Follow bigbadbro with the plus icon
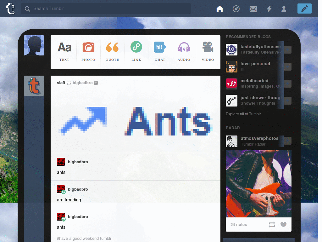322x242 pixels. coord(96,83)
